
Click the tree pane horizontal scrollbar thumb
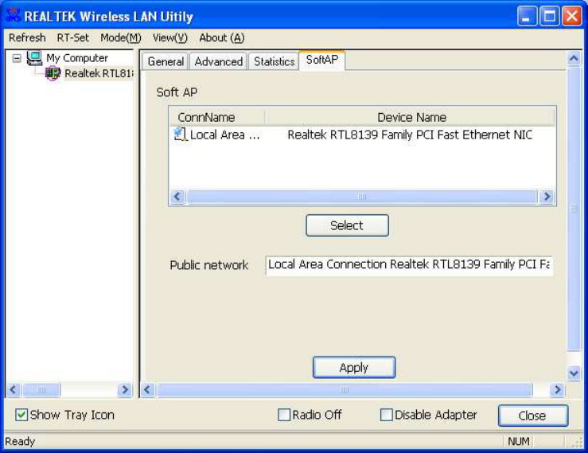click(x=41, y=390)
